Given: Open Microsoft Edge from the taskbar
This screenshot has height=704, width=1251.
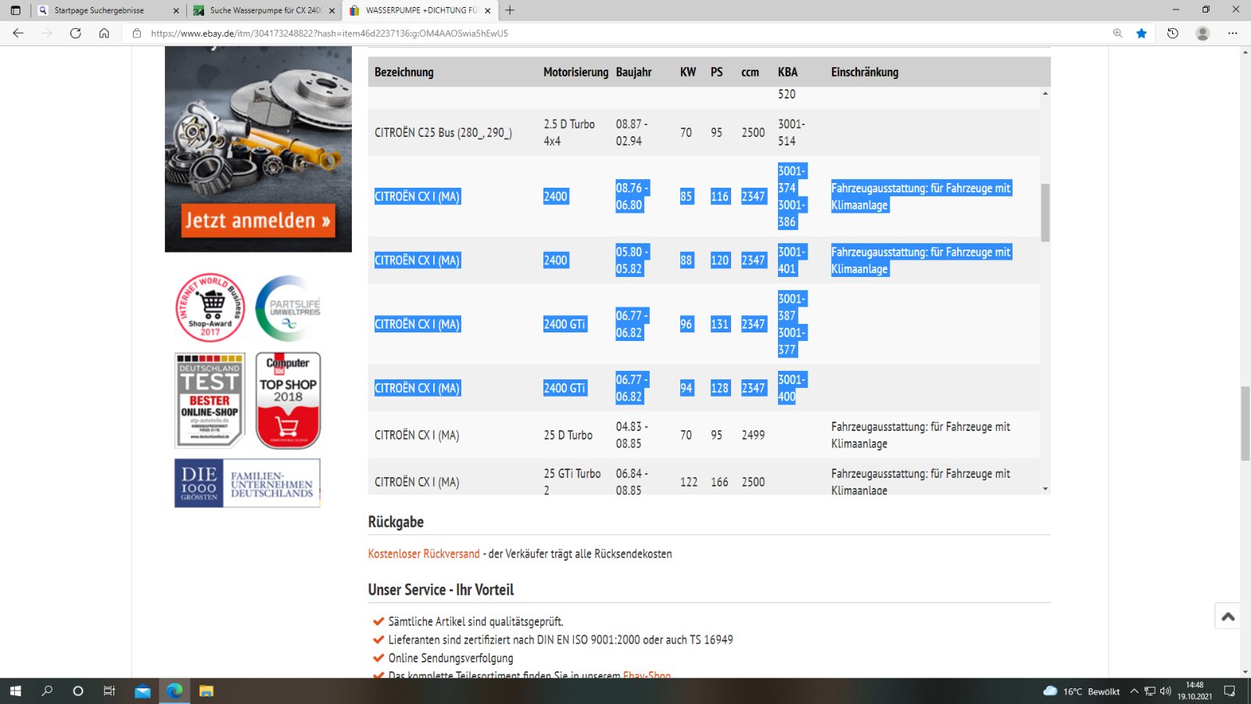Looking at the screenshot, I should coord(174,691).
